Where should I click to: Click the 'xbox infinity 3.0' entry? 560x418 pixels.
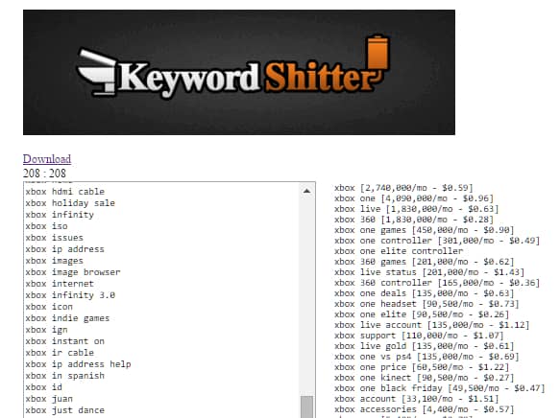point(70,295)
